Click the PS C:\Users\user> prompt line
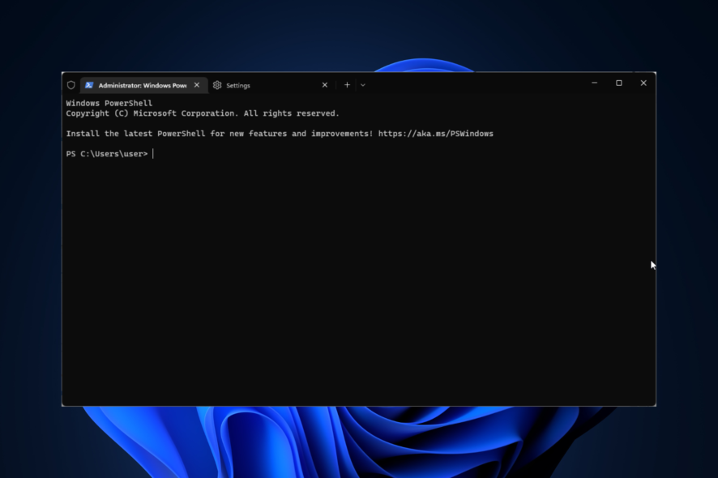The image size is (718, 478). click(107, 154)
